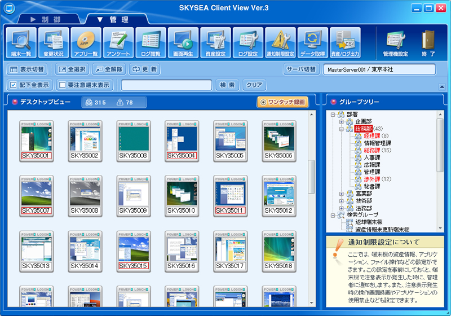Click the SKYSEA application logo icon

[x=9, y=8]
